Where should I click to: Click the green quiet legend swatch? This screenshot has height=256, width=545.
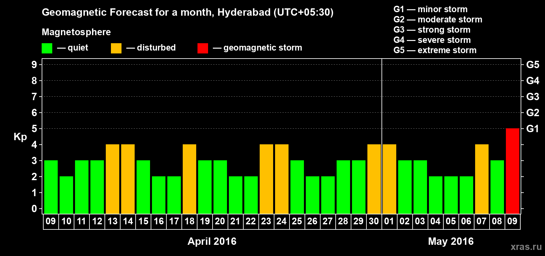click(x=47, y=48)
